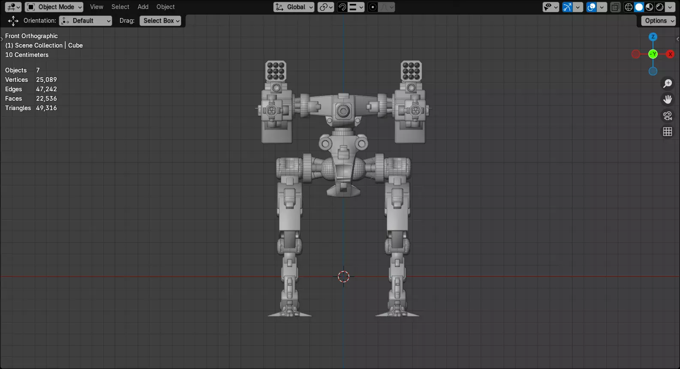Click the positive X axis gizmo handle
680x369 pixels.
(670, 54)
